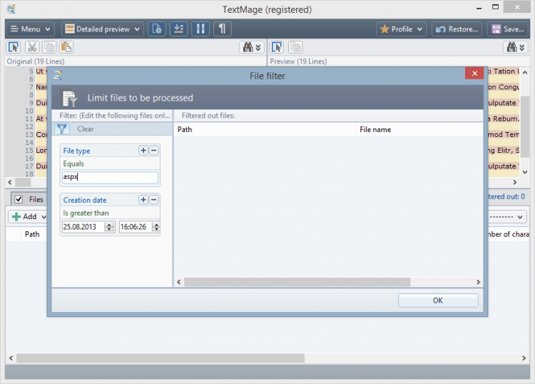Remove the Creation date filter condition
This screenshot has height=384, width=535.
[x=154, y=200]
